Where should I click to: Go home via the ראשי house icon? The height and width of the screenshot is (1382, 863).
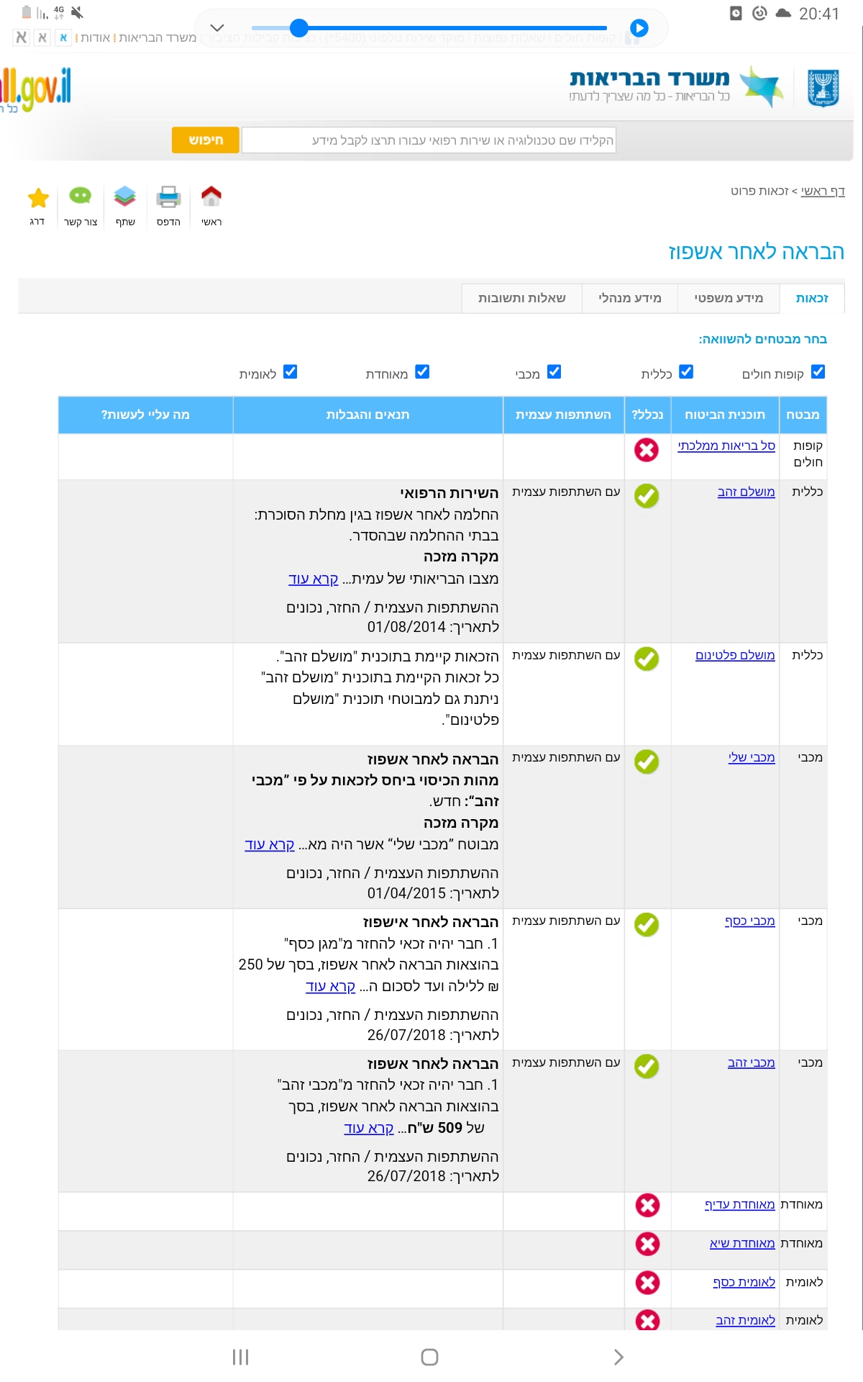pyautogui.click(x=211, y=196)
